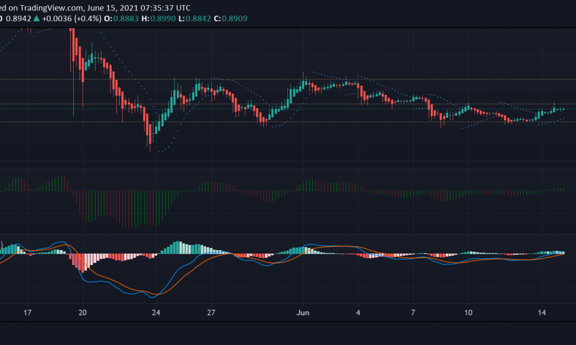576x345 pixels.
Task: Click the 20 date label on time axis
Action: pyautogui.click(x=82, y=313)
